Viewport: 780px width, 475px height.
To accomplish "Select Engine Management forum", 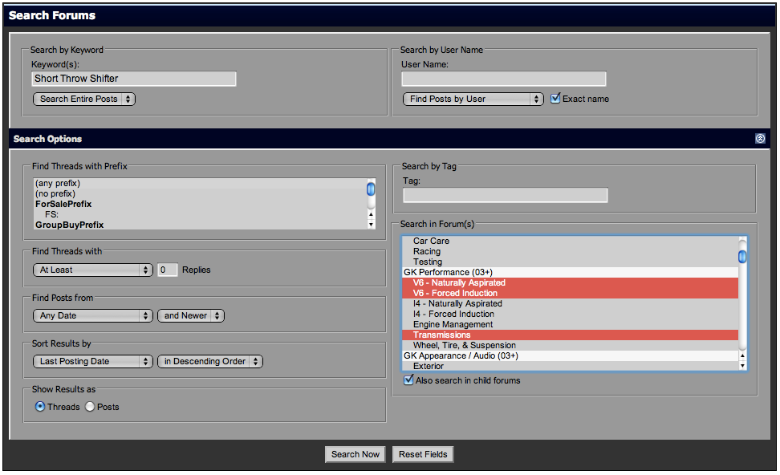I will pos(570,324).
